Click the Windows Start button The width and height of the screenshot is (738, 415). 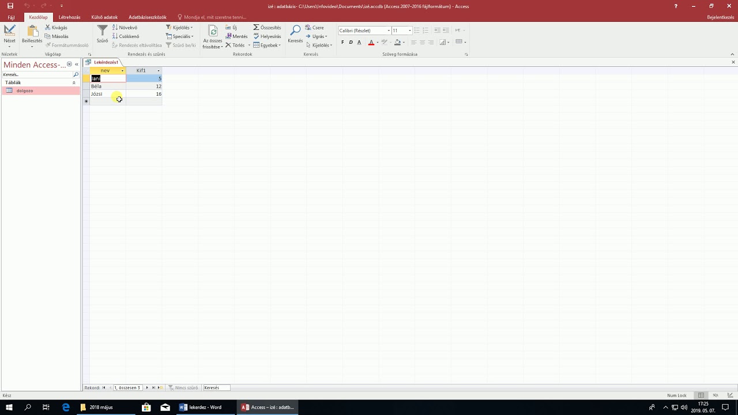pyautogui.click(x=9, y=407)
